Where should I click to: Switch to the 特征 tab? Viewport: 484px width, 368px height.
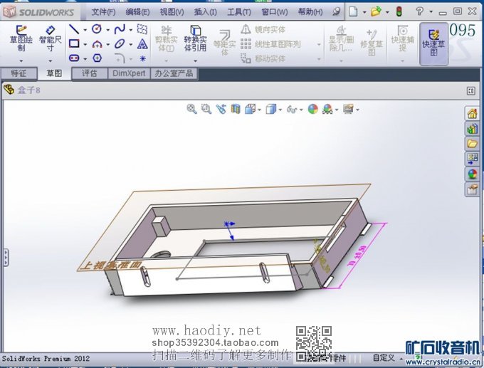19,73
